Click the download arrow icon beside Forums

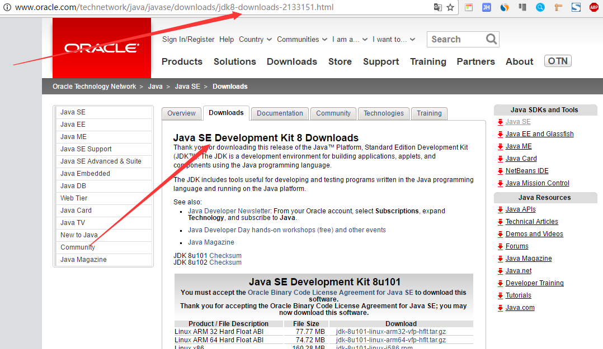[500, 246]
